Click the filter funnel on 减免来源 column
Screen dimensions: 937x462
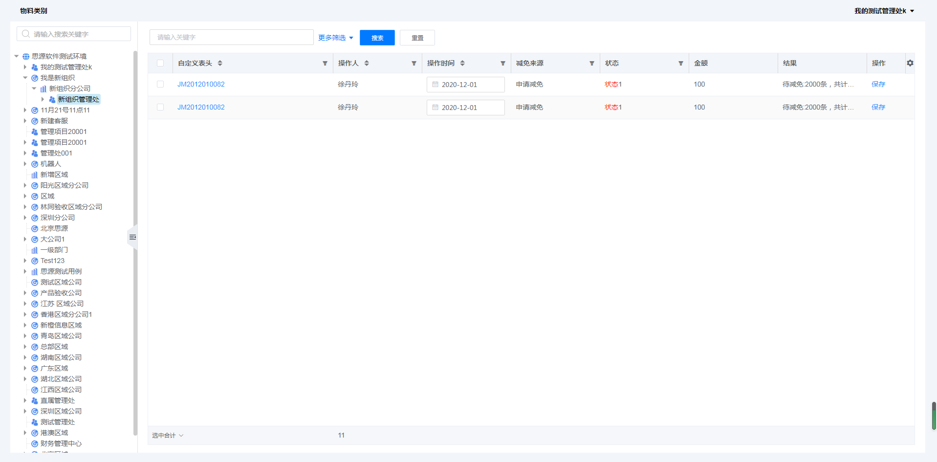pyautogui.click(x=592, y=63)
